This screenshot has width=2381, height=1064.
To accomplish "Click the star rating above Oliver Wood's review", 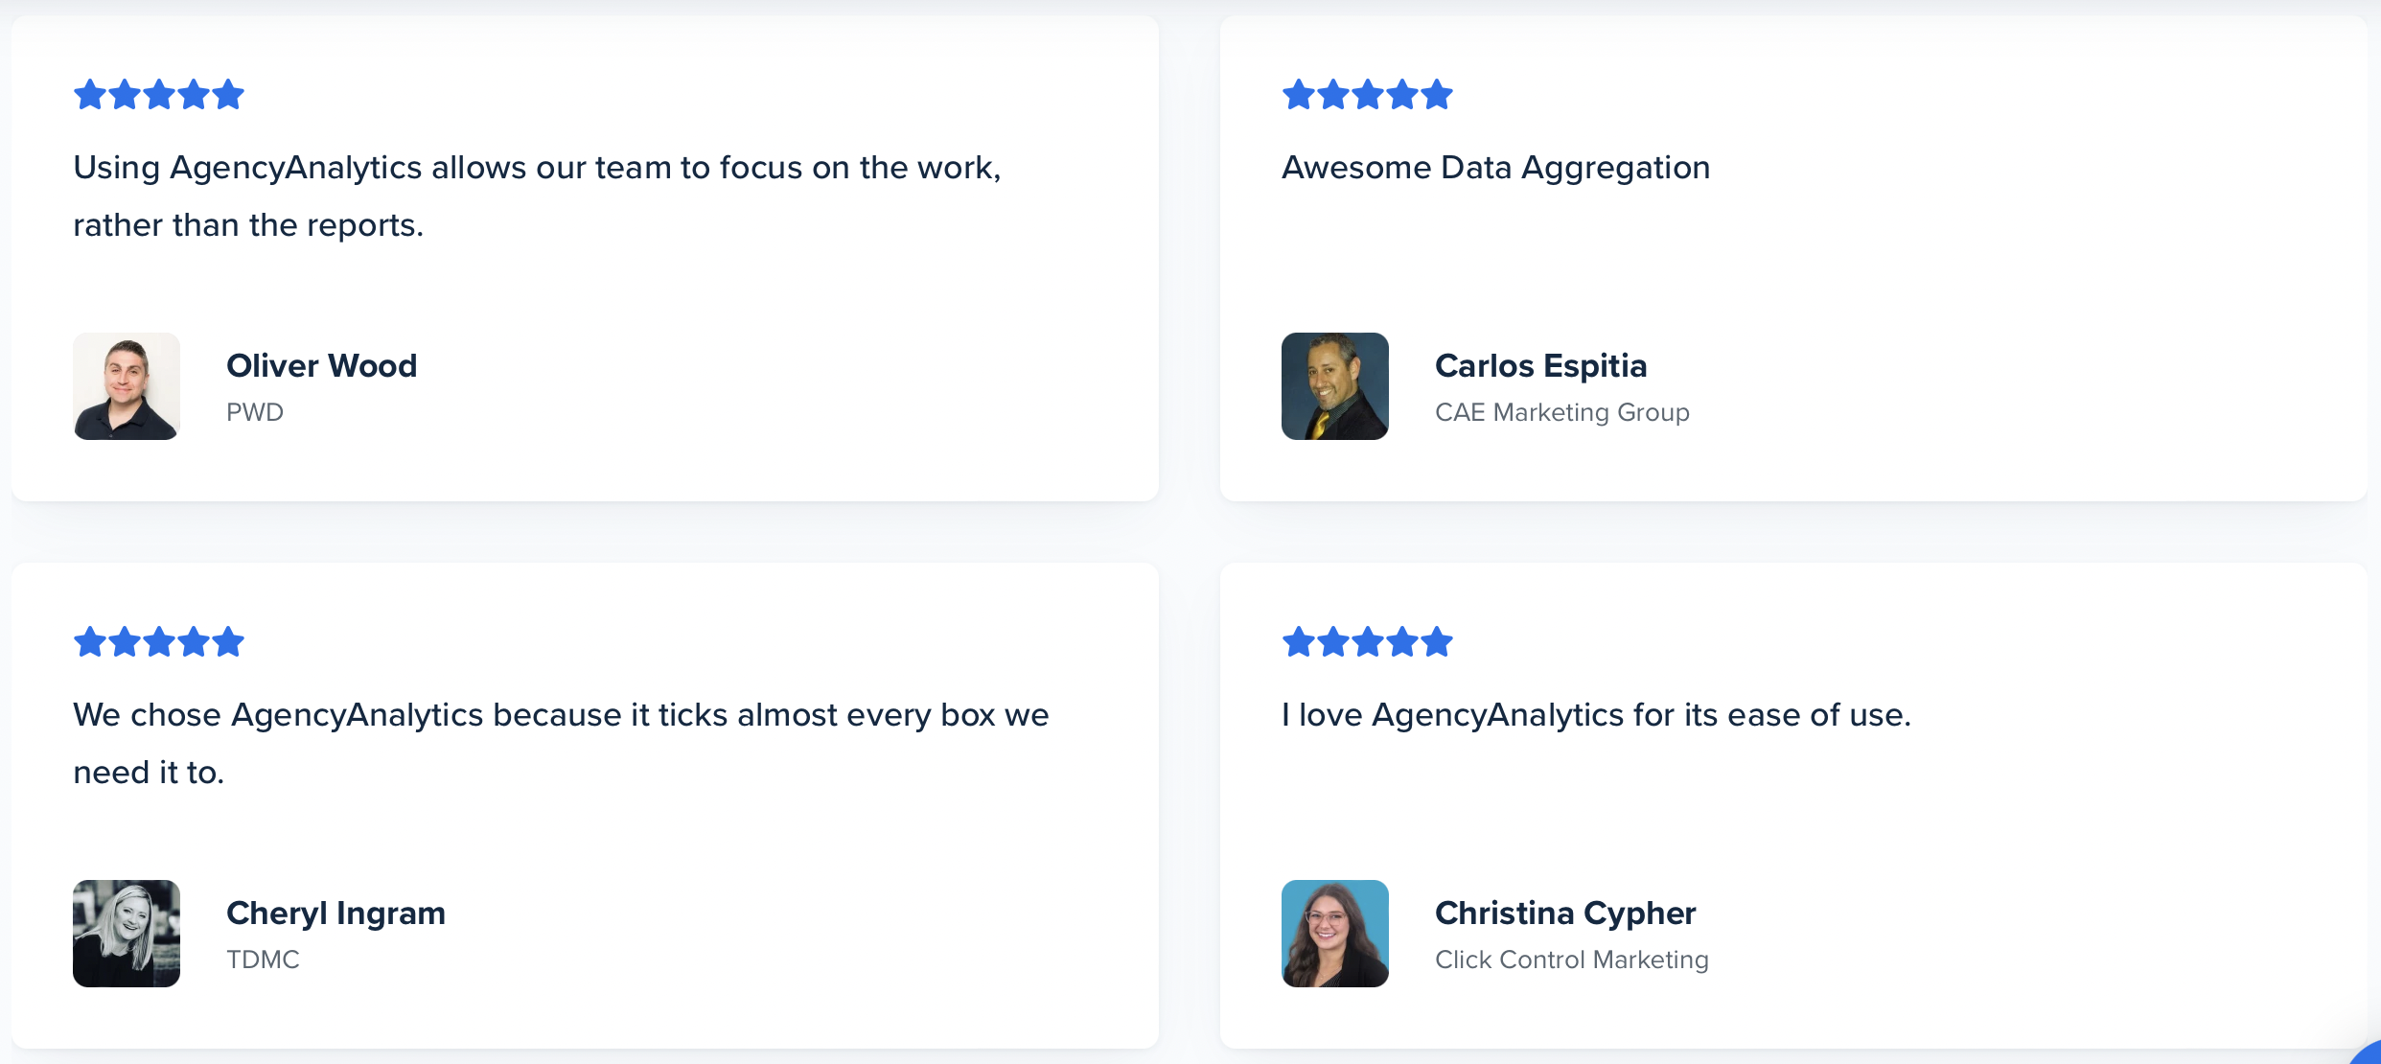I will pos(159,95).
